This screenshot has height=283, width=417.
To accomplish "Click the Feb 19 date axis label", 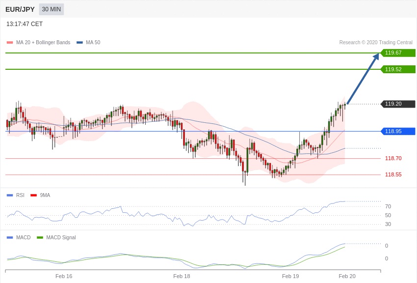I will [x=290, y=276].
